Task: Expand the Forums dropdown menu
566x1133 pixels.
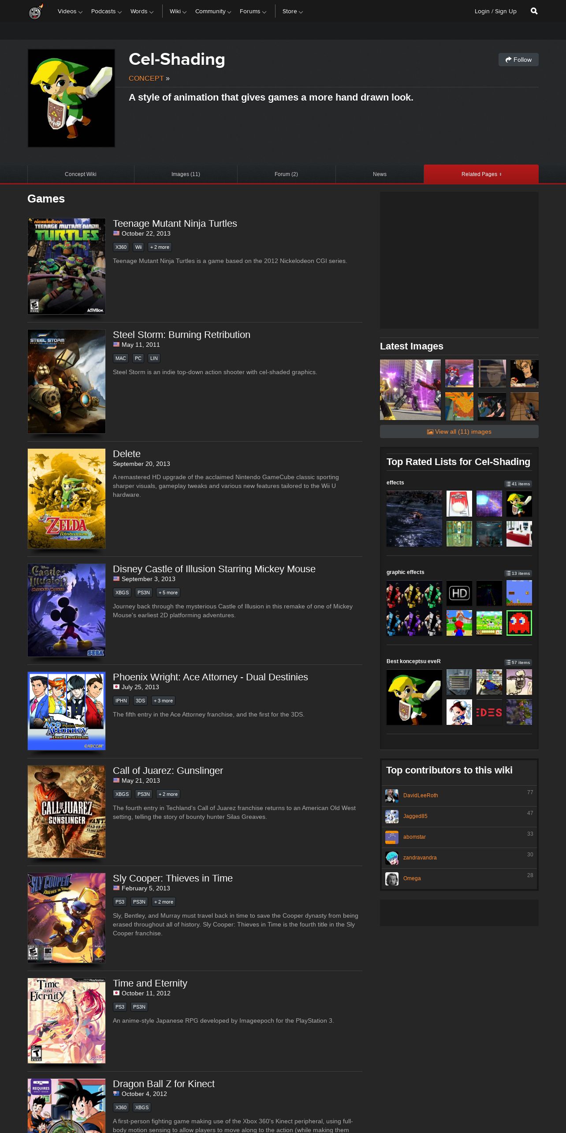Action: pyautogui.click(x=253, y=11)
